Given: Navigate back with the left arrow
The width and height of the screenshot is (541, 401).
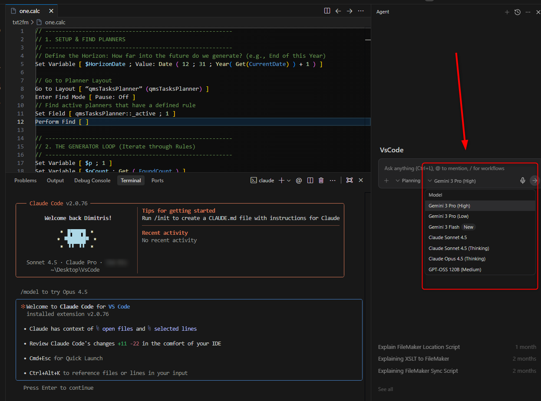Looking at the screenshot, I should point(338,11).
